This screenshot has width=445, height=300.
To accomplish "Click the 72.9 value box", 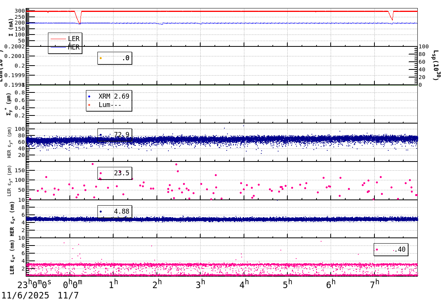I will point(115,135).
